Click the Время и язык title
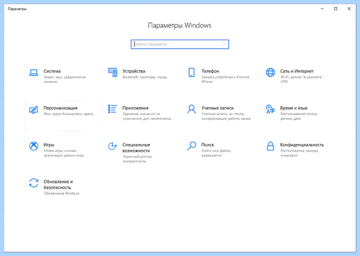The image size is (360, 256). [293, 108]
